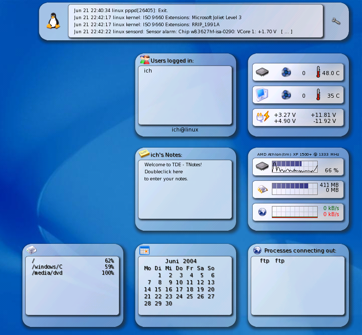Click the Processes connecting out list box
The height and width of the screenshot is (335, 362).
tap(298, 286)
